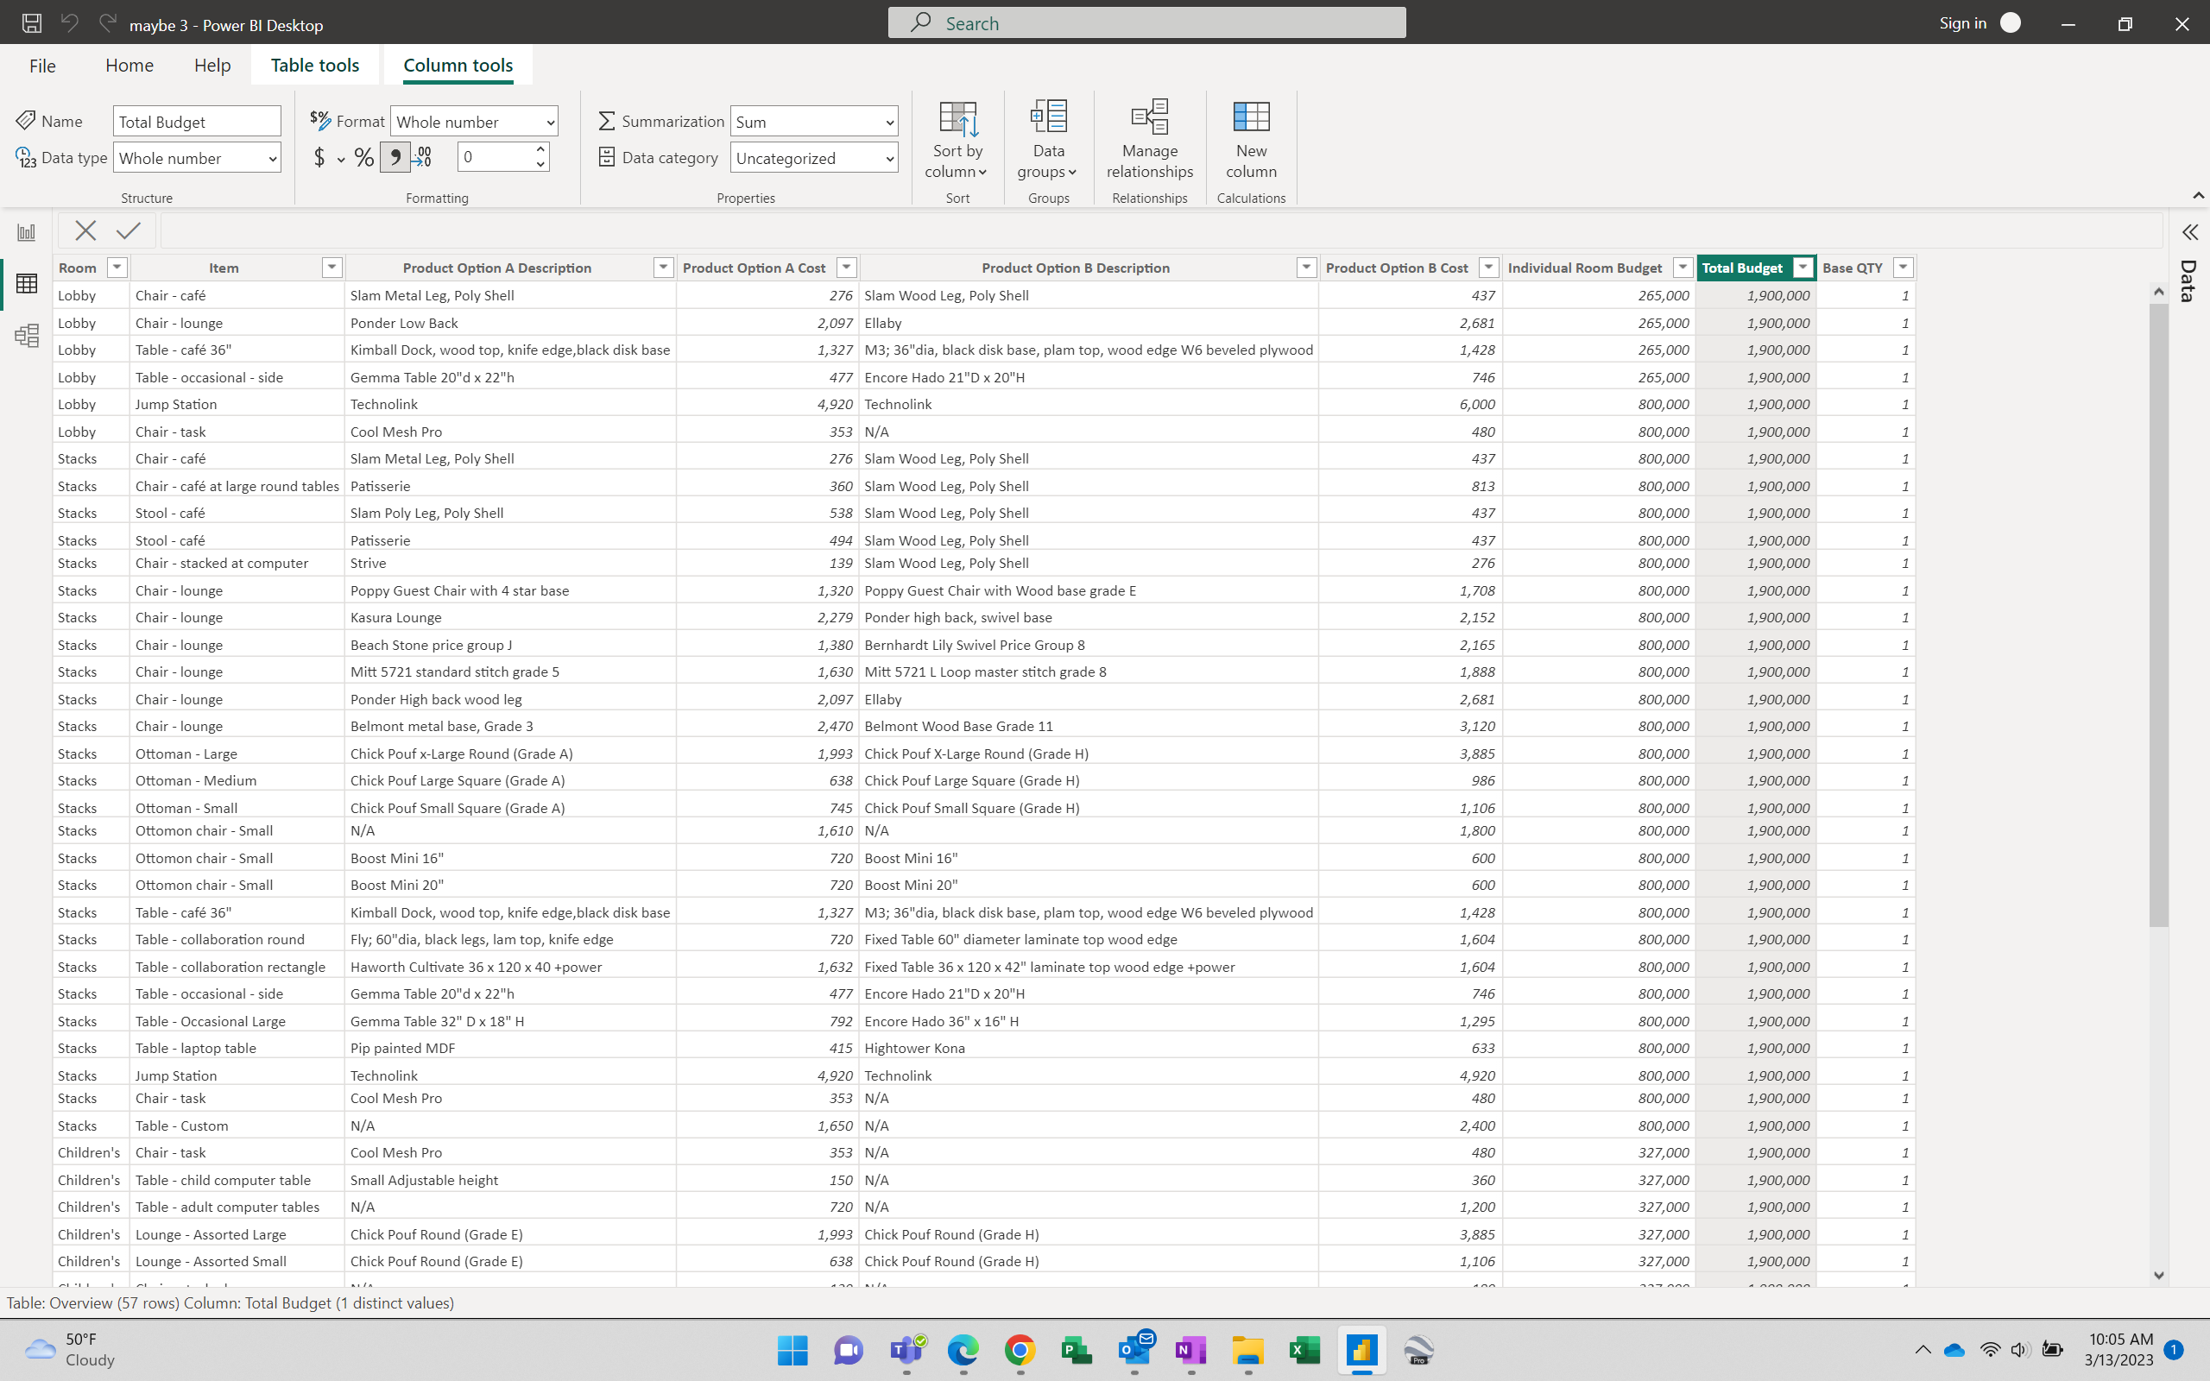Switch to Data table view icon
This screenshot has width=2210, height=1381.
point(27,283)
